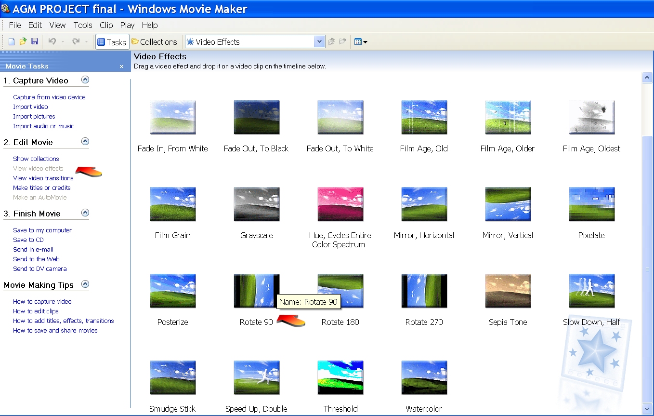Click the scrollbar down arrow

pyautogui.click(x=647, y=409)
